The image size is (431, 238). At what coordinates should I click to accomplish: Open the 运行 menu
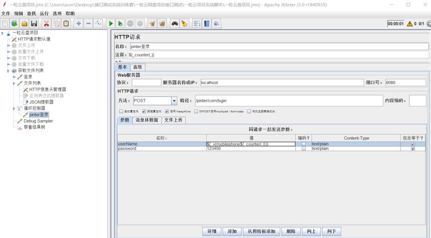click(44, 14)
